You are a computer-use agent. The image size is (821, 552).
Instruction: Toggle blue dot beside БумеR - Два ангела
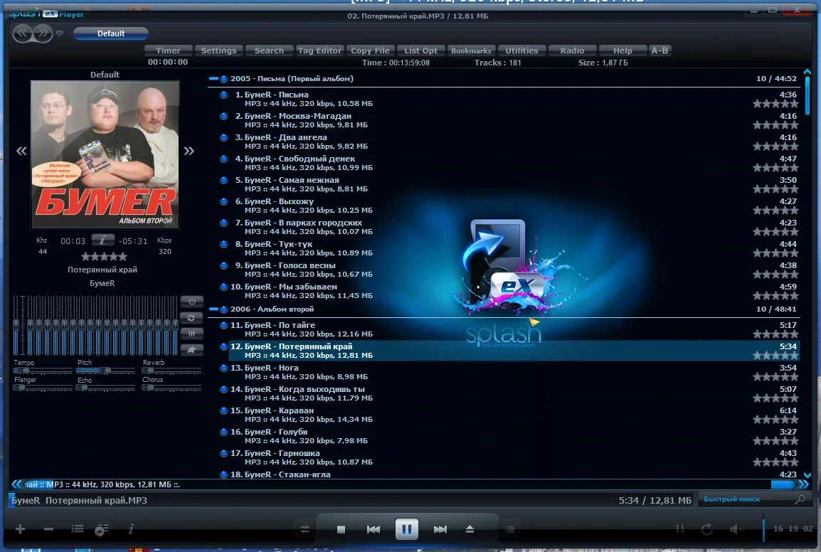(x=223, y=137)
